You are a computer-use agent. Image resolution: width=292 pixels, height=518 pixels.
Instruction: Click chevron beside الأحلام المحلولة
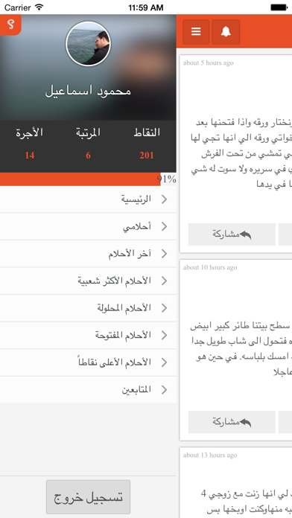tap(164, 308)
